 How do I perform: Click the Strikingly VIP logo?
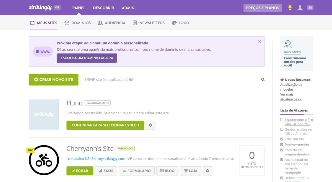41,7
